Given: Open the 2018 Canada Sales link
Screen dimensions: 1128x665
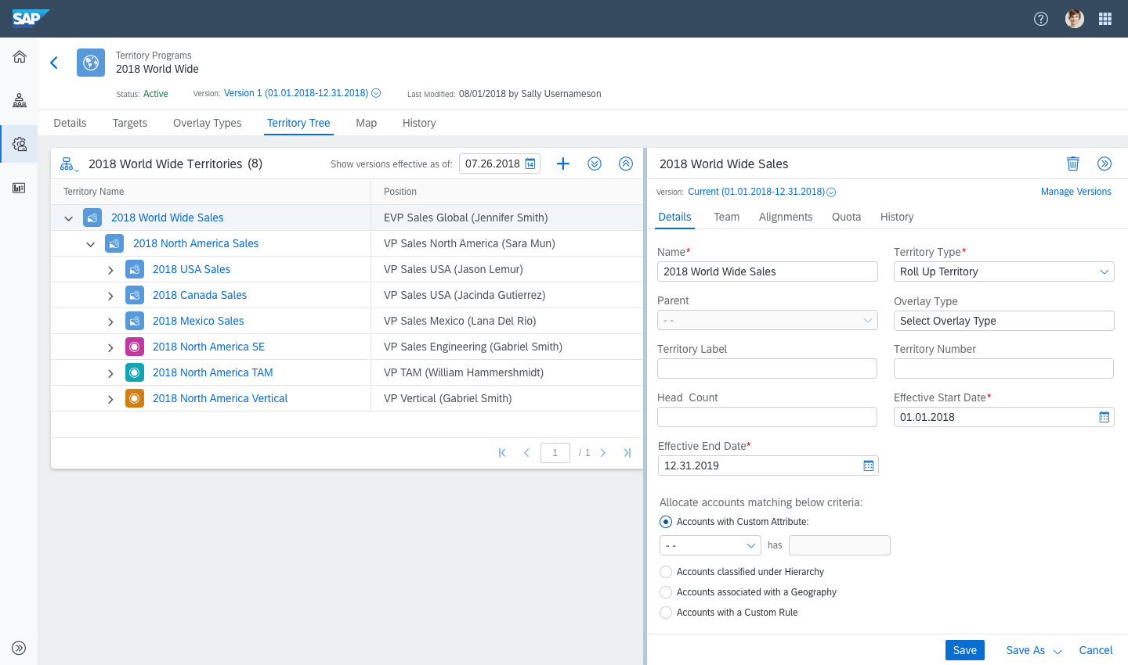Looking at the screenshot, I should tap(200, 295).
